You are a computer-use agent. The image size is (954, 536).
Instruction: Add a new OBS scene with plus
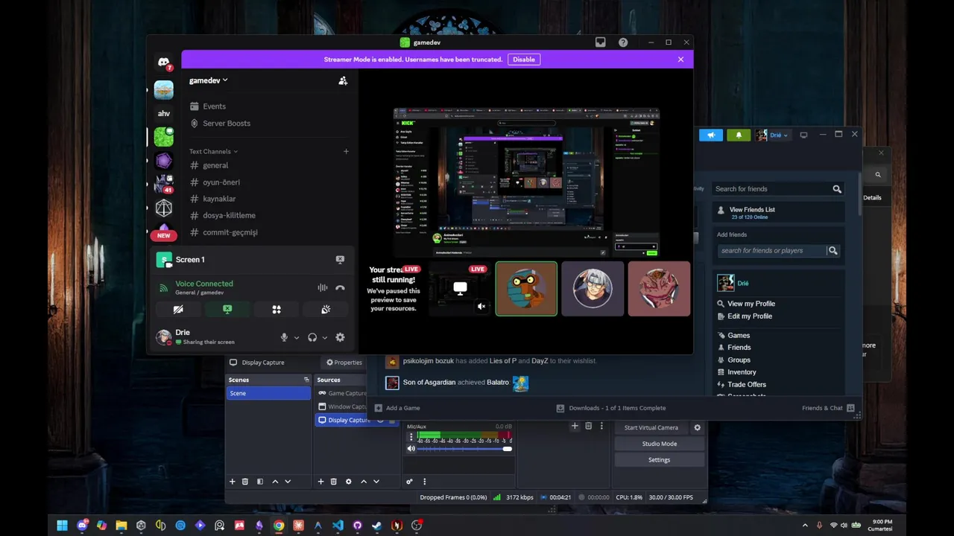click(232, 482)
